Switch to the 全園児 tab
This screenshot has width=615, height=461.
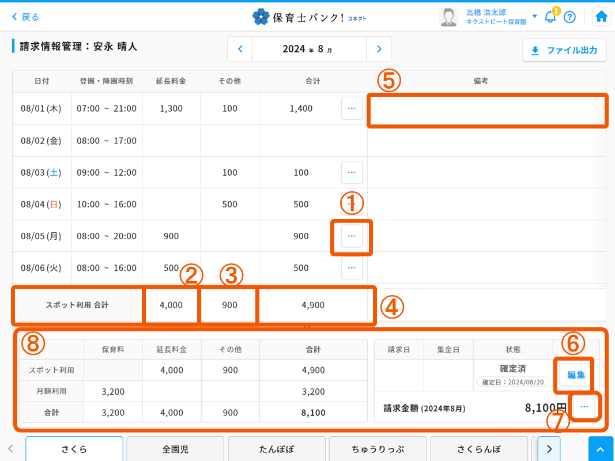click(x=175, y=448)
